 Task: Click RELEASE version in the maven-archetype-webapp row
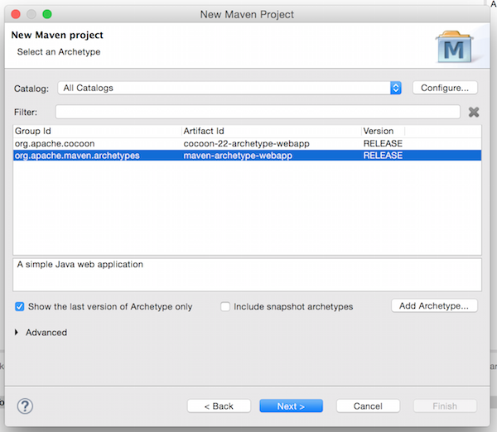click(383, 156)
